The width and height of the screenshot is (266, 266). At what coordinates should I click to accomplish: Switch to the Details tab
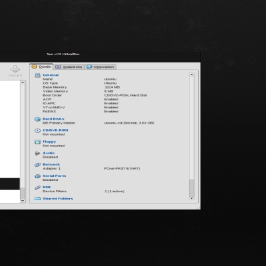click(x=41, y=66)
